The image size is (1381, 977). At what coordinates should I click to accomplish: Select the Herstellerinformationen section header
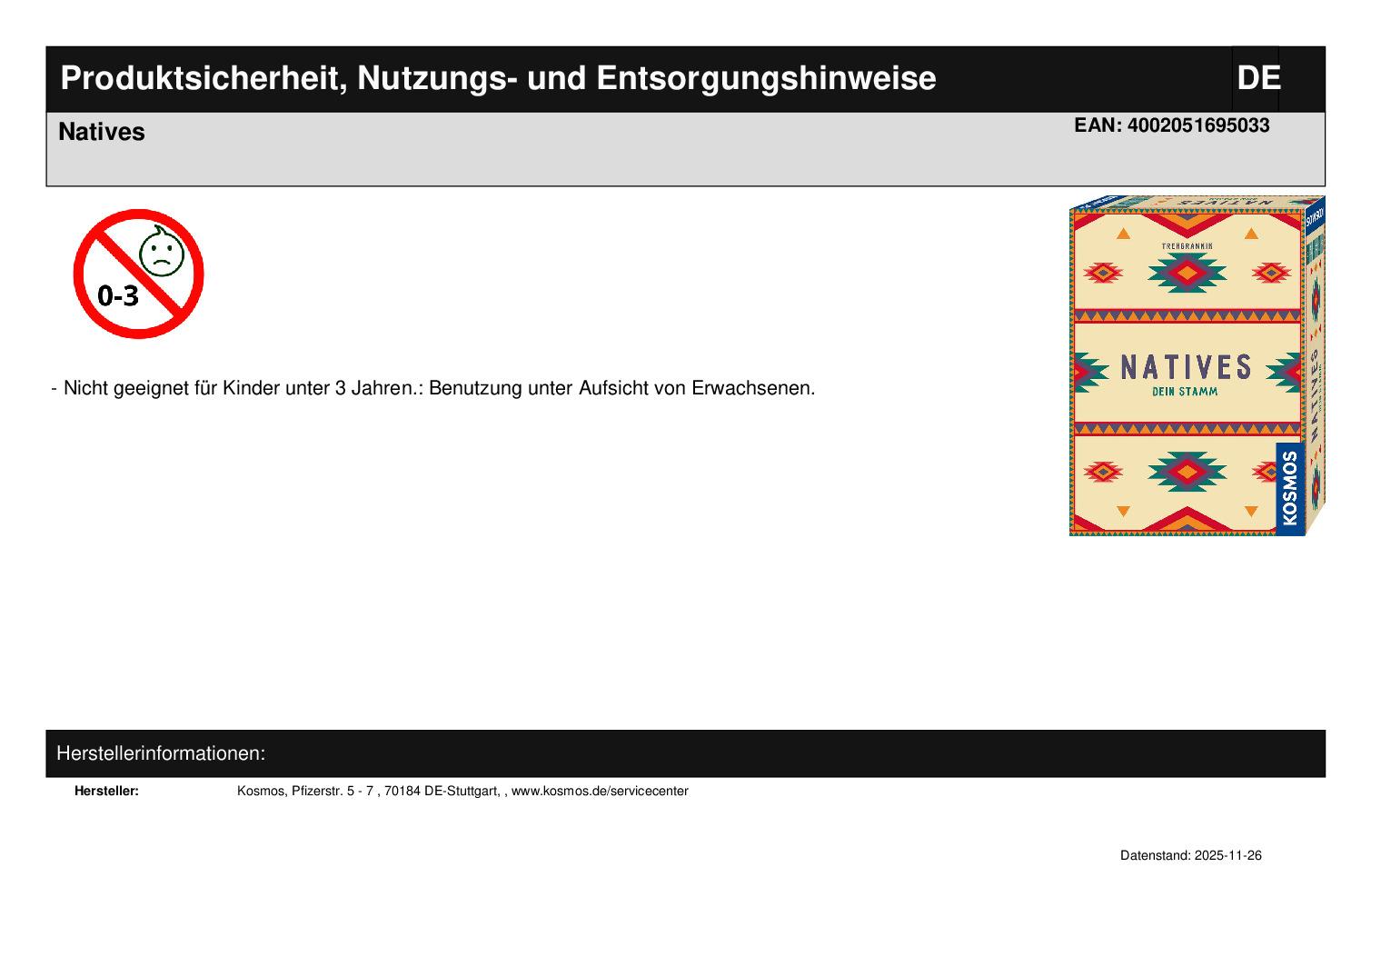pos(161,753)
